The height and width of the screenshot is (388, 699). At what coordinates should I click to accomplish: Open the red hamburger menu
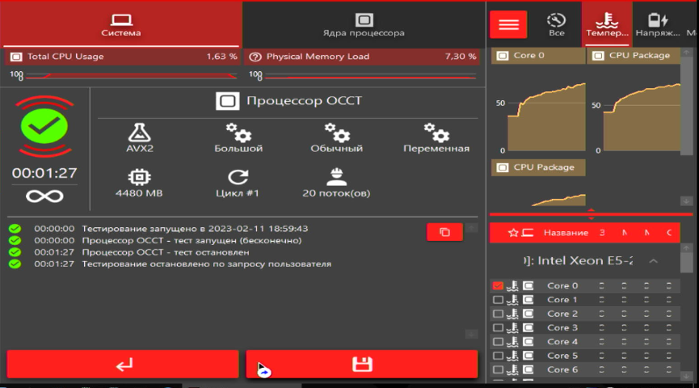(508, 24)
